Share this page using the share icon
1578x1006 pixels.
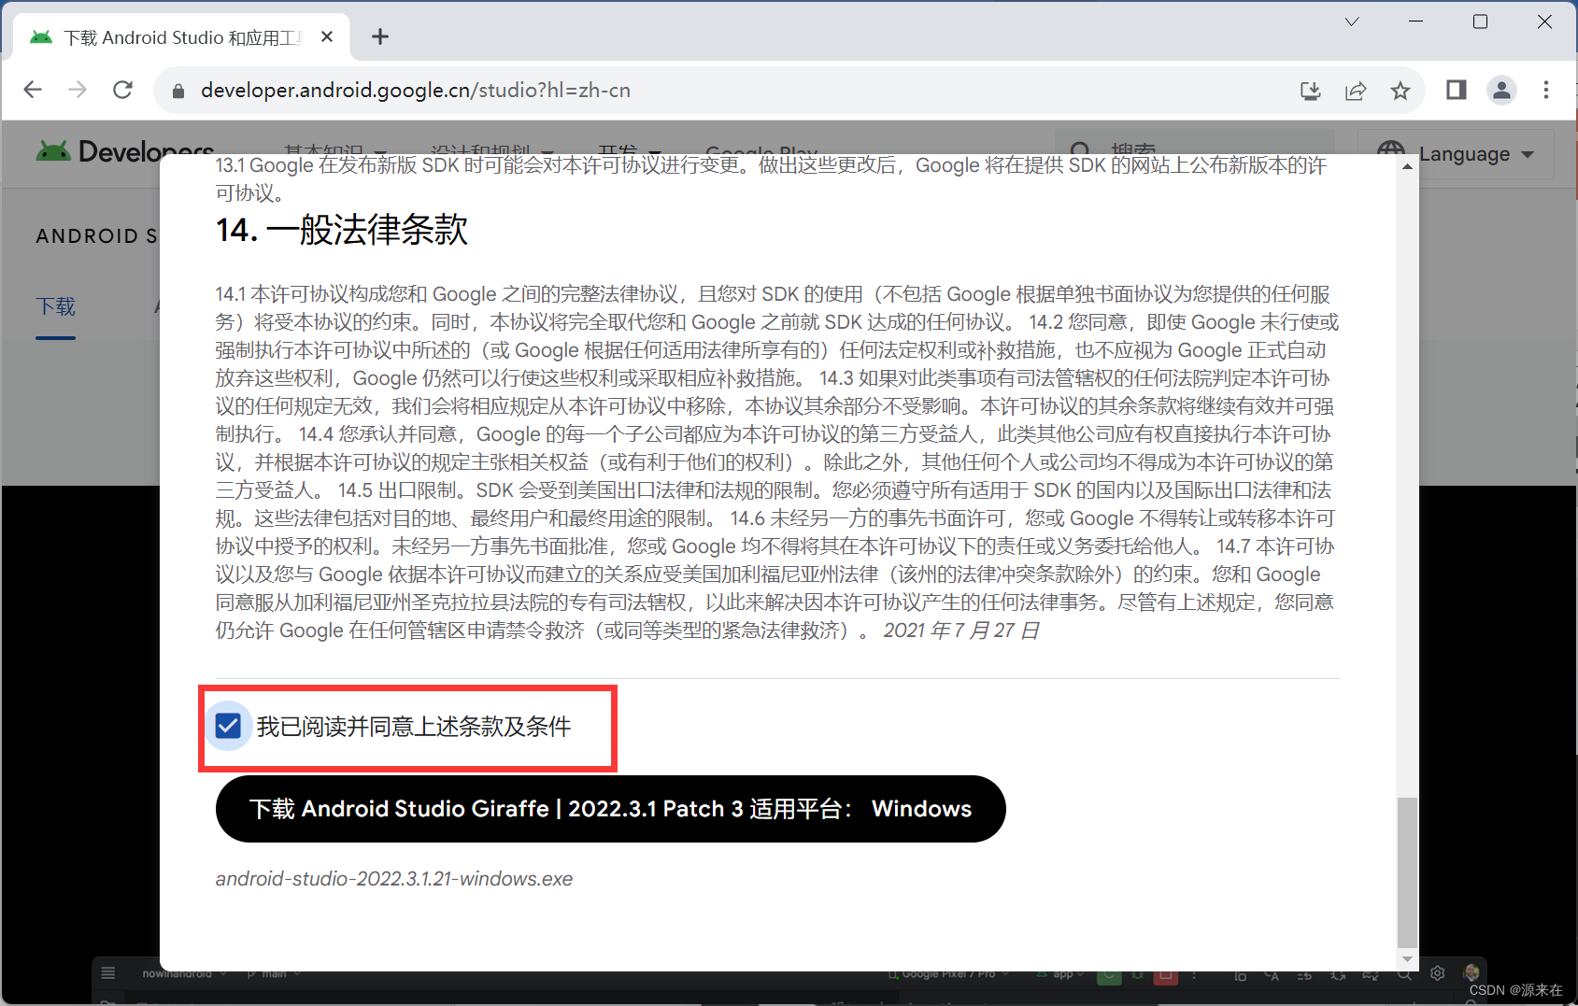pyautogui.click(x=1356, y=91)
